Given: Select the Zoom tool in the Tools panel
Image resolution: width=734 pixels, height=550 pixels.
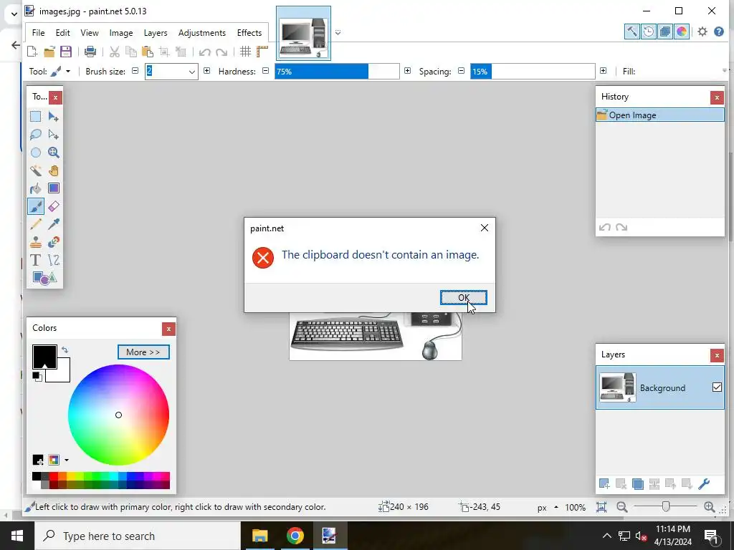Looking at the screenshot, I should (x=53, y=153).
